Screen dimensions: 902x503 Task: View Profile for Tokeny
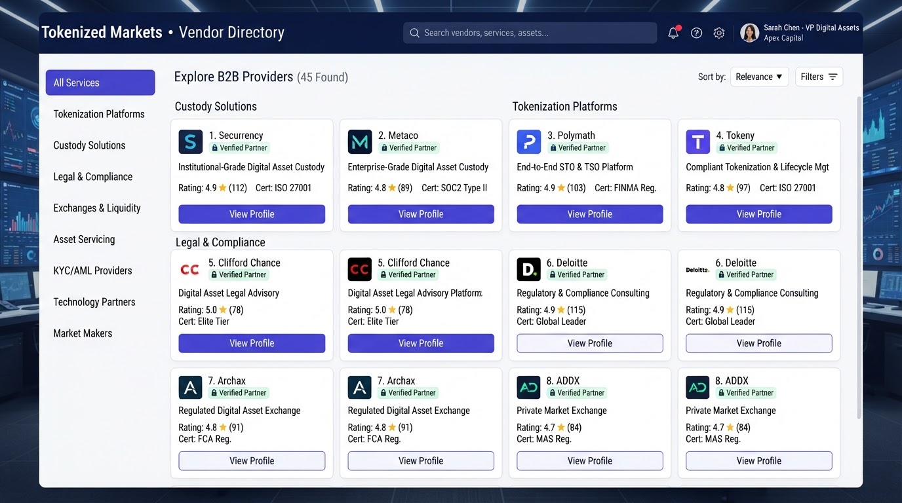(759, 214)
